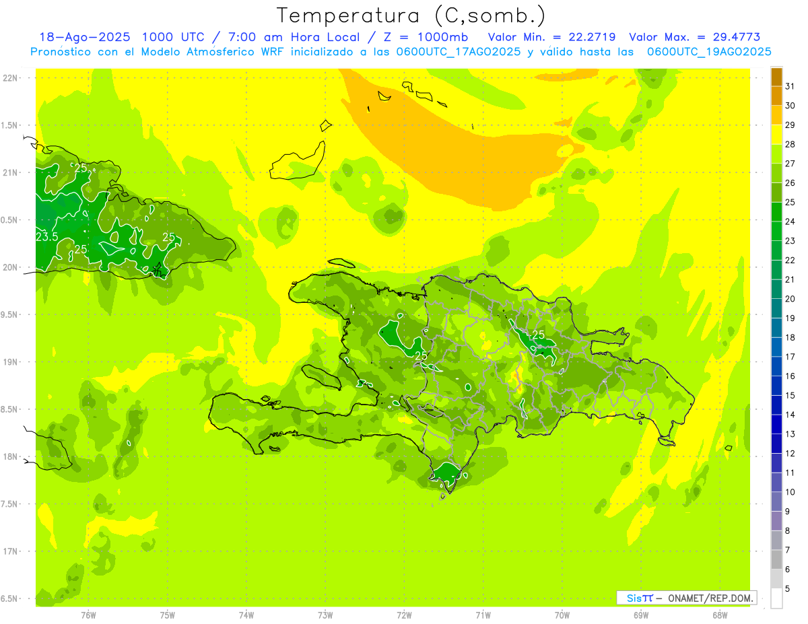This screenshot has height=624, width=808.
Task: Click the "72W" longitude axis label
Action: click(404, 615)
